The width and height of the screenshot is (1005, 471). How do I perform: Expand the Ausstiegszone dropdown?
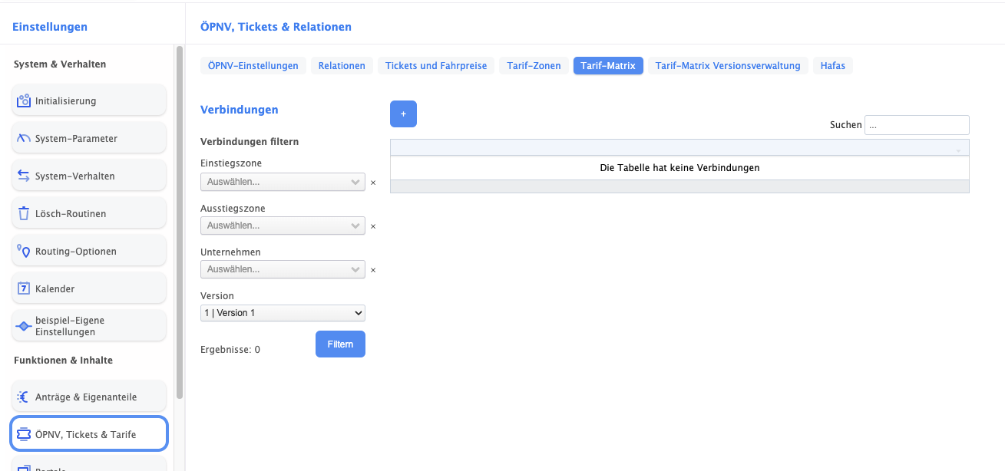pyautogui.click(x=282, y=226)
